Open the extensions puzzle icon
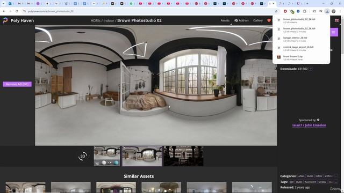Viewport: 344px width, 193px height. coord(305,11)
